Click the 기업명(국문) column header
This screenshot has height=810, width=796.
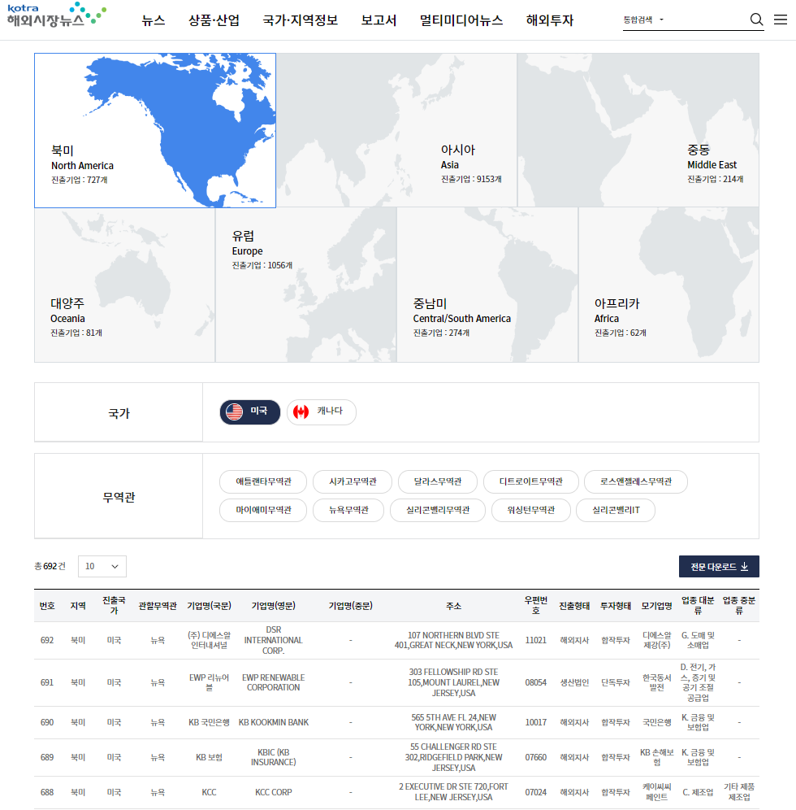(x=209, y=606)
